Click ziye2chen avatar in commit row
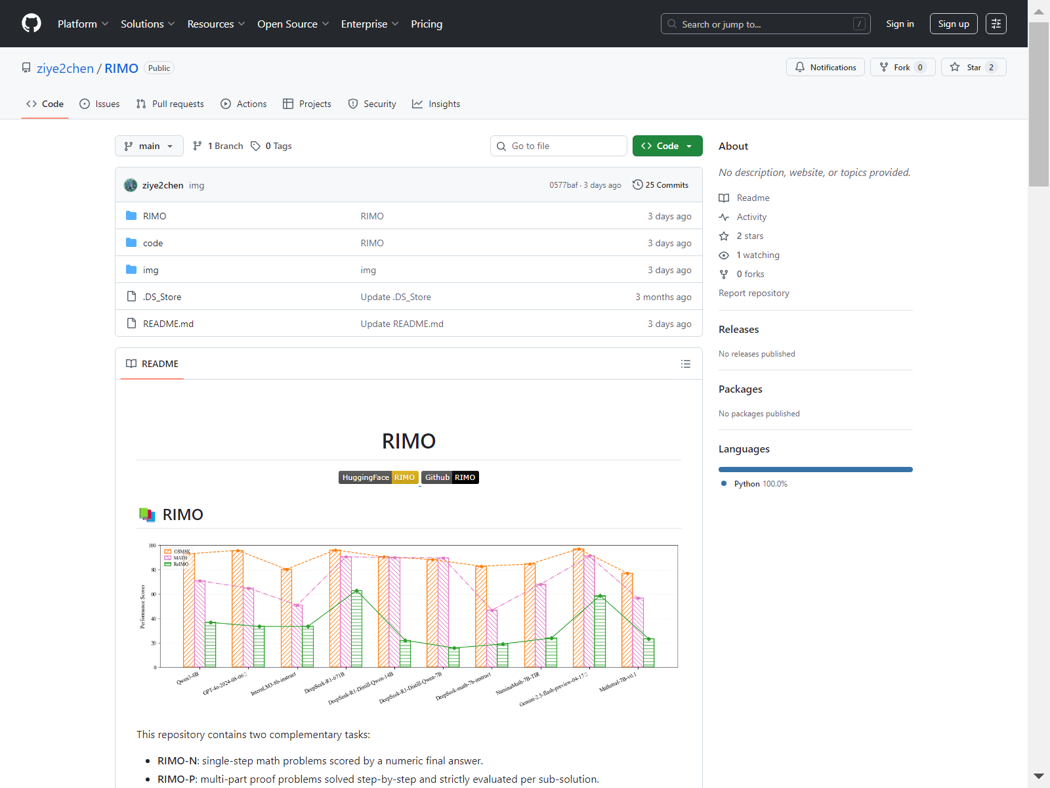The image size is (1050, 788). (x=131, y=185)
